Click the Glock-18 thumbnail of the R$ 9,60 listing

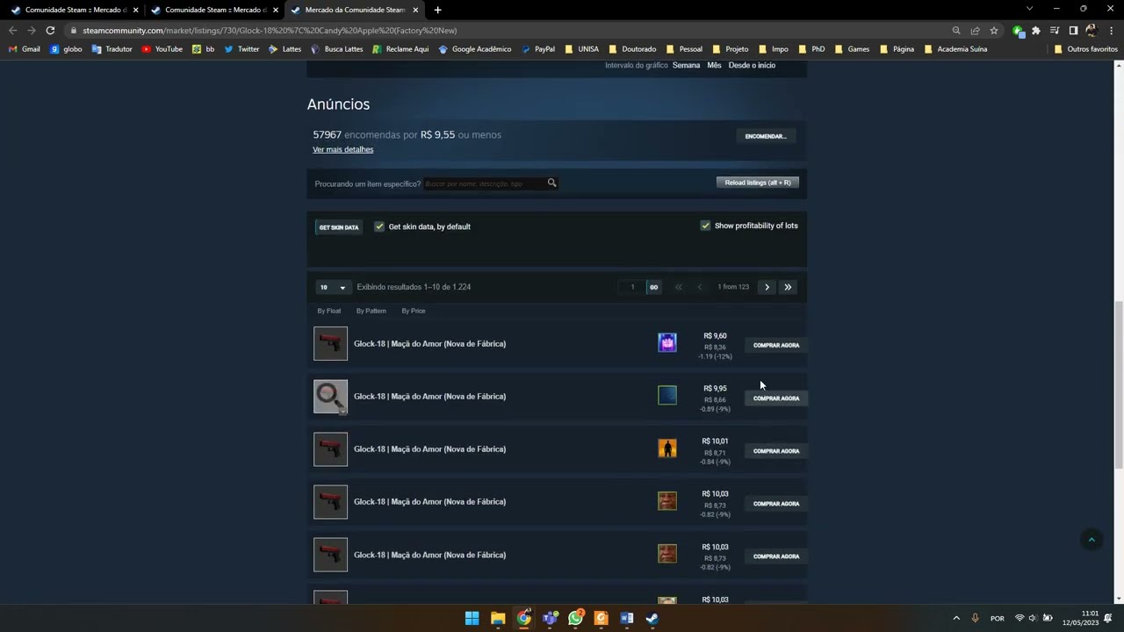pyautogui.click(x=330, y=343)
